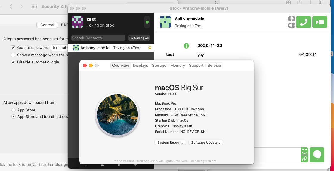Image resolution: width=334 pixels, height=171 pixels.
Task: Open By Name | All sorting dropdown
Action: pyautogui.click(x=139, y=38)
